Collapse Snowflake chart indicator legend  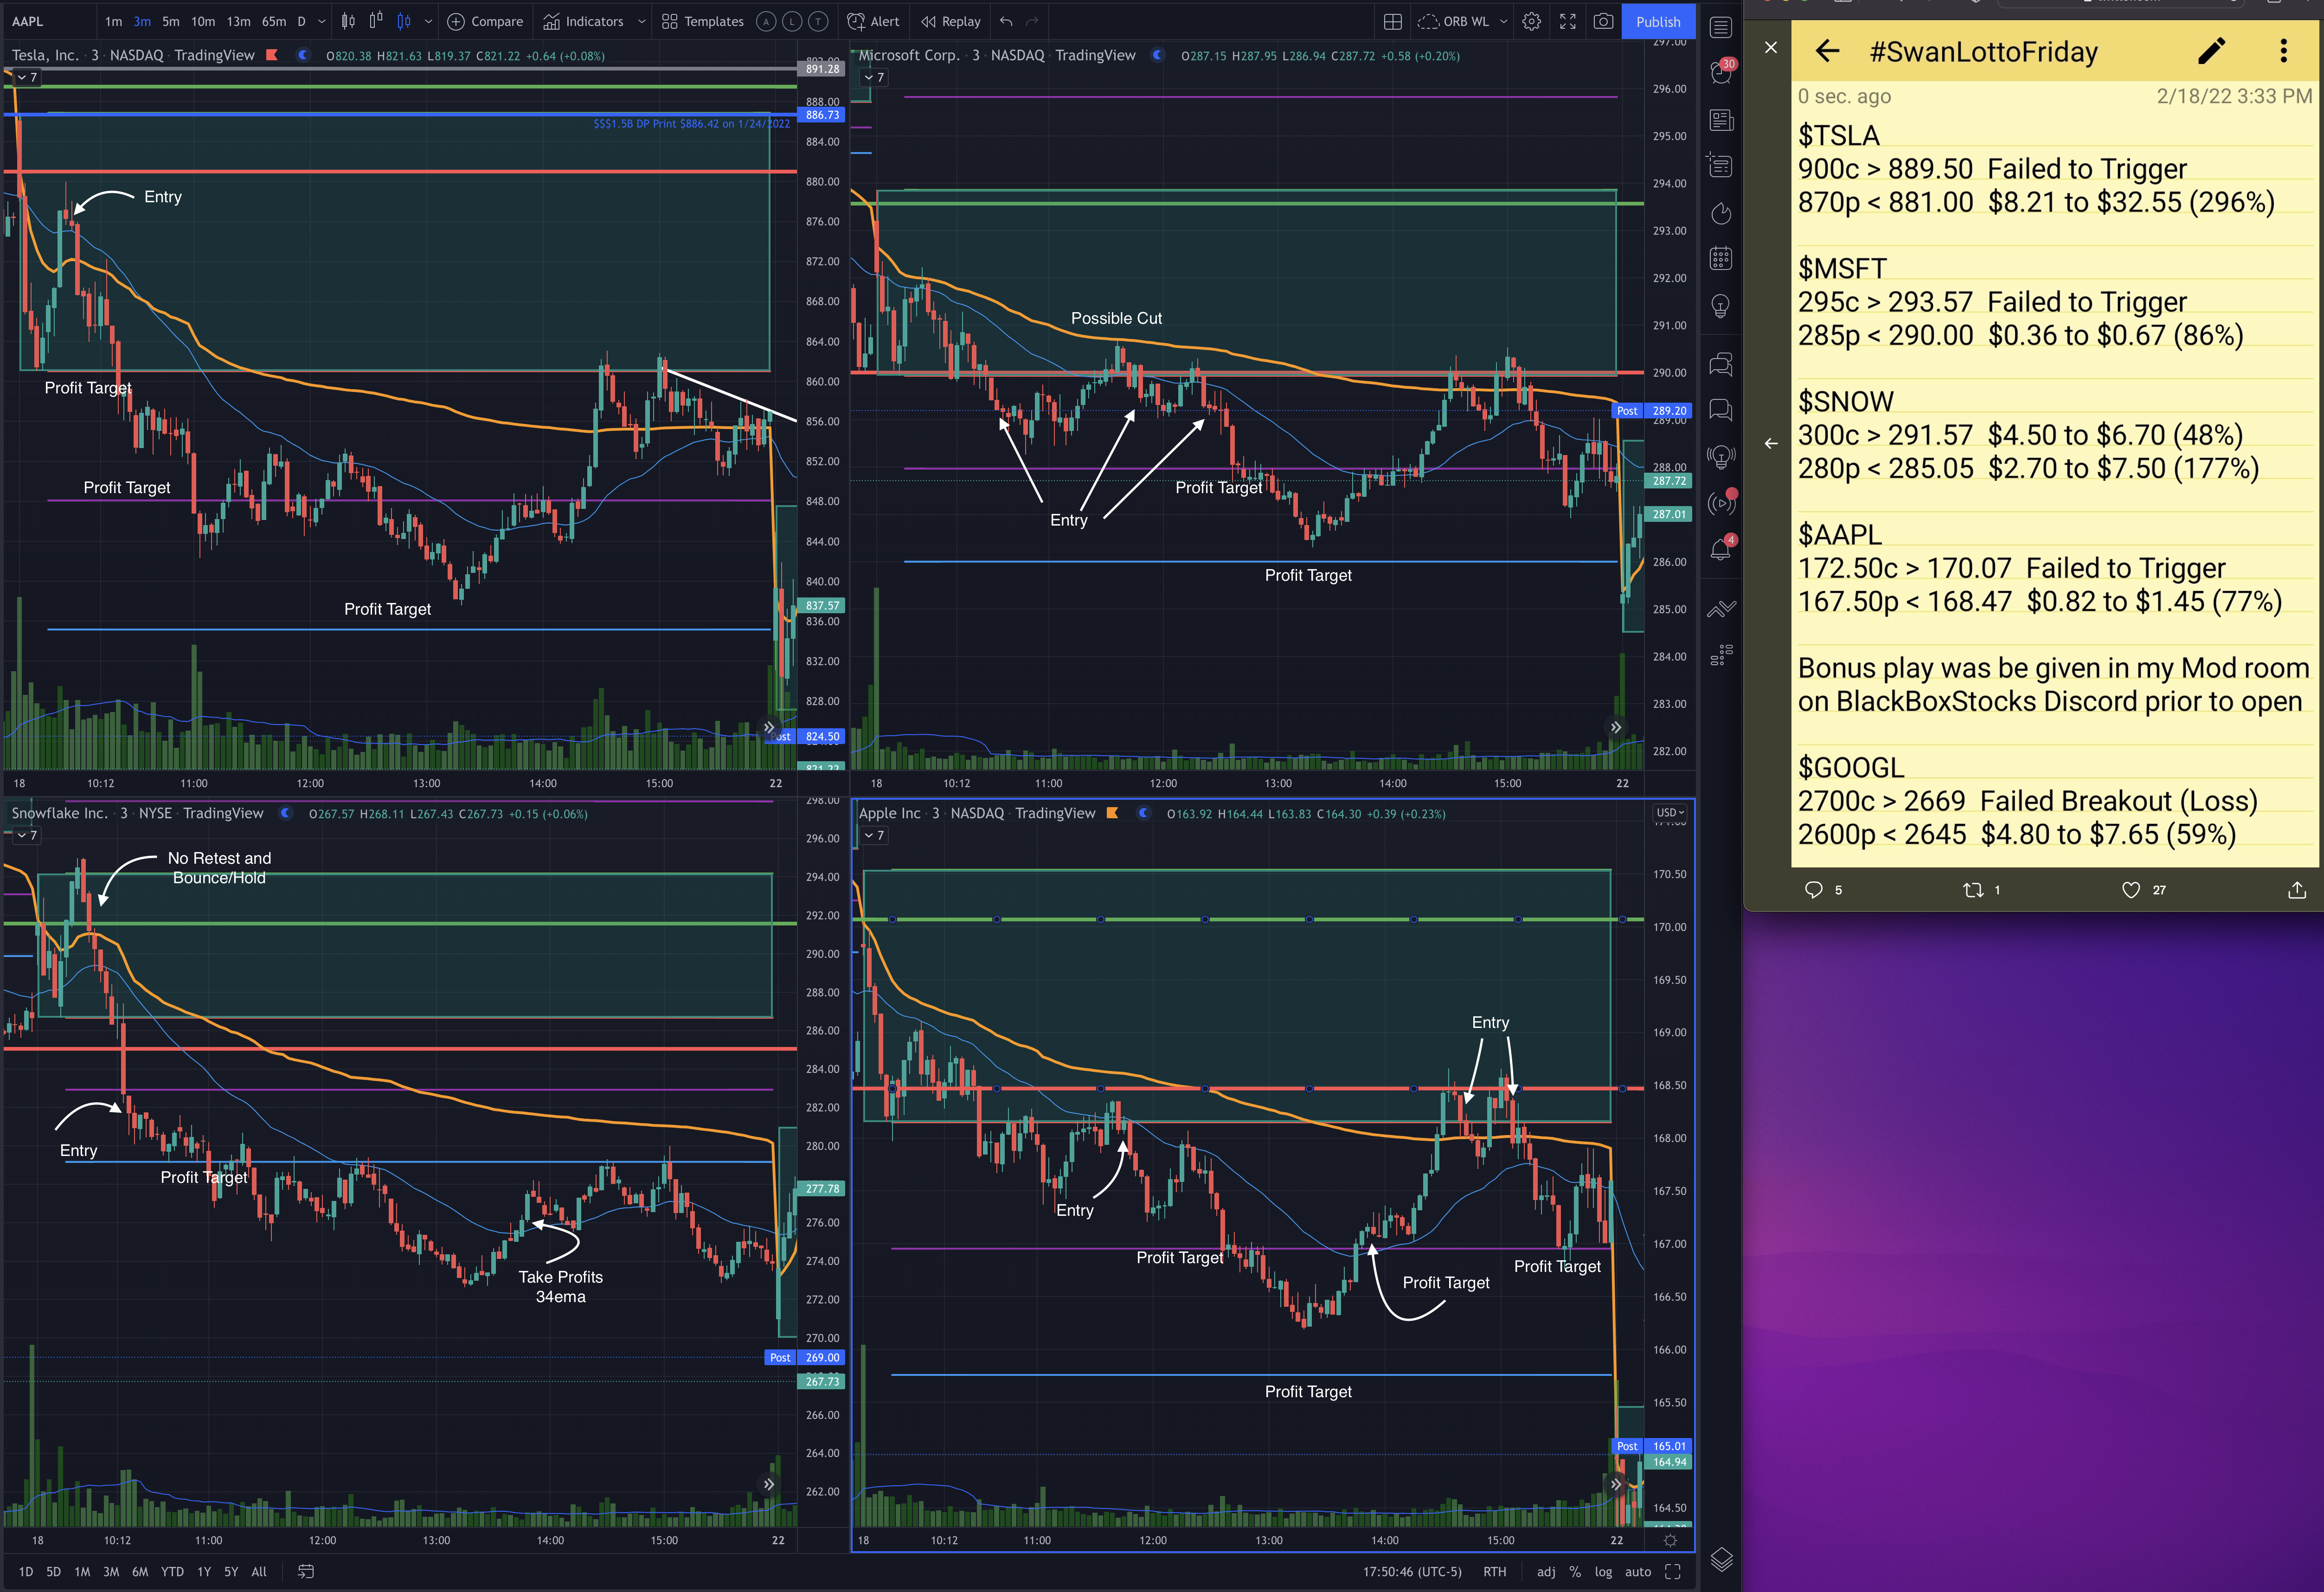(27, 835)
